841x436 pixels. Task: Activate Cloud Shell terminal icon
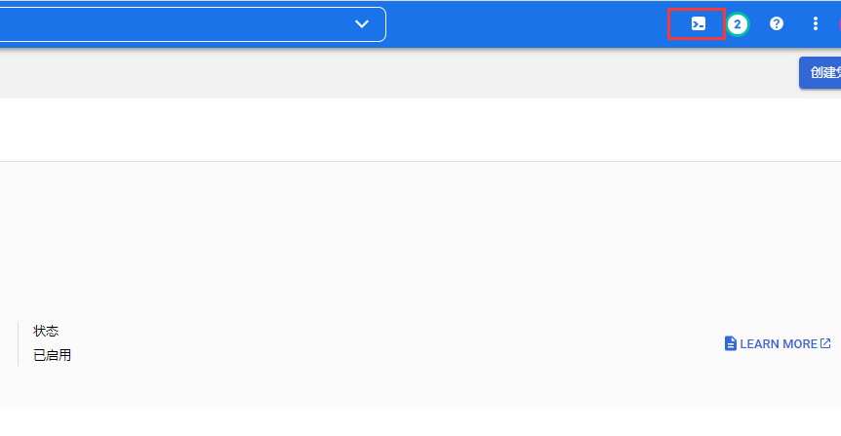tap(699, 23)
